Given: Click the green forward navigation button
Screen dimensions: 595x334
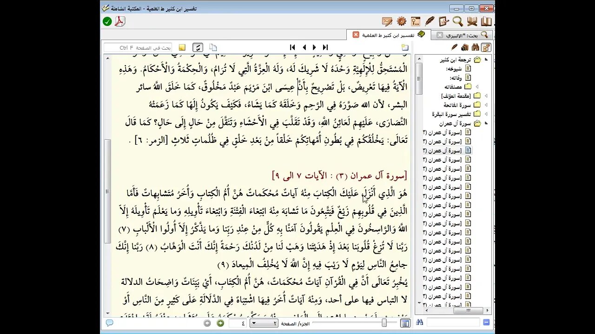Looking at the screenshot, I should [x=220, y=323].
